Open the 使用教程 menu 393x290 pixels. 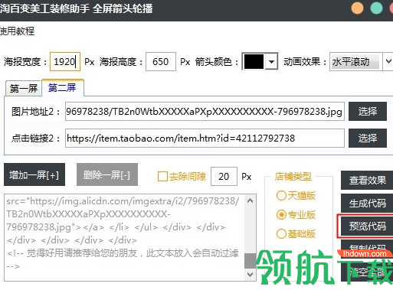point(17,31)
